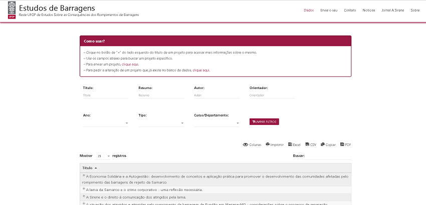Open the Colunas visibility eye button
426x205 pixels.
[x=246, y=144]
